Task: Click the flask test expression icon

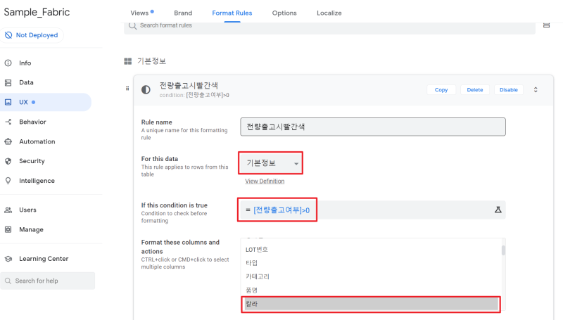Action: click(498, 210)
